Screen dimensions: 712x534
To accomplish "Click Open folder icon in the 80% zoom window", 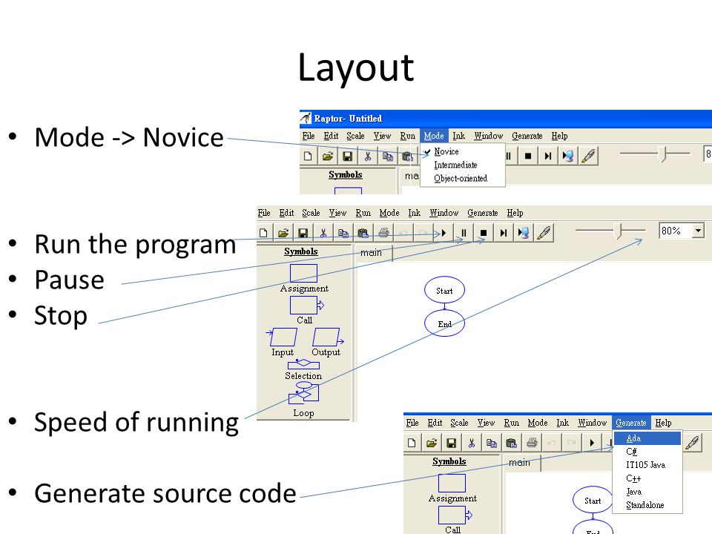I will [283, 233].
